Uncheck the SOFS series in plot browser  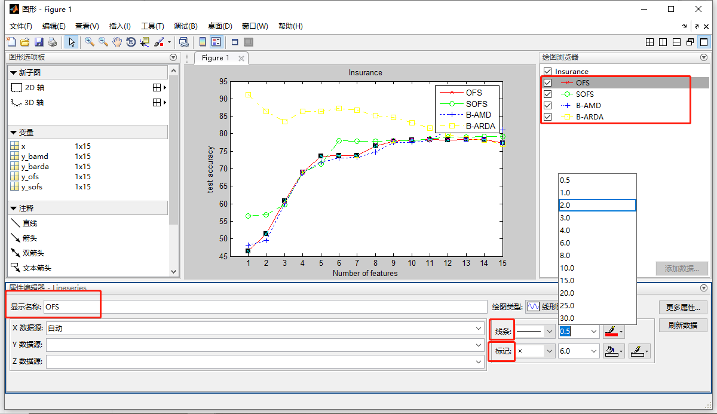(547, 94)
